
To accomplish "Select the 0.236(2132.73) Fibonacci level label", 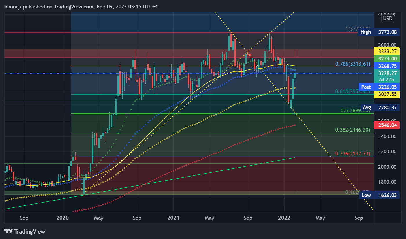I will click(353, 154).
